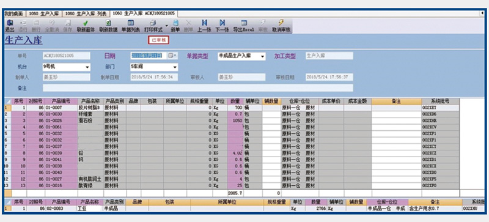Open the 机台 machine dropdown
This screenshot has height=222, width=489.
pyautogui.click(x=87, y=67)
